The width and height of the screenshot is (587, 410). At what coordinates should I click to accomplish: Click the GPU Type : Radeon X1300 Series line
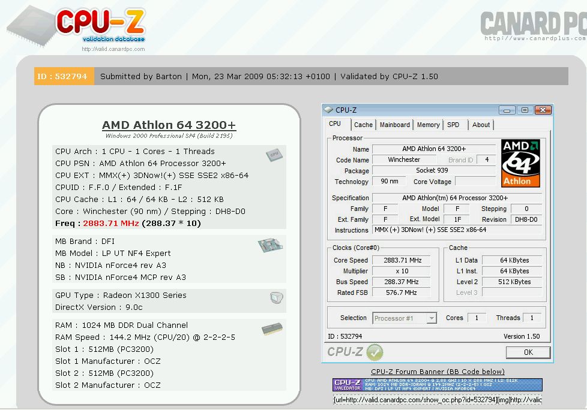pos(121,296)
